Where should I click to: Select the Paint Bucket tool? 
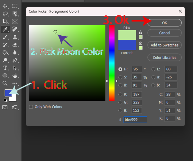[5, 52]
